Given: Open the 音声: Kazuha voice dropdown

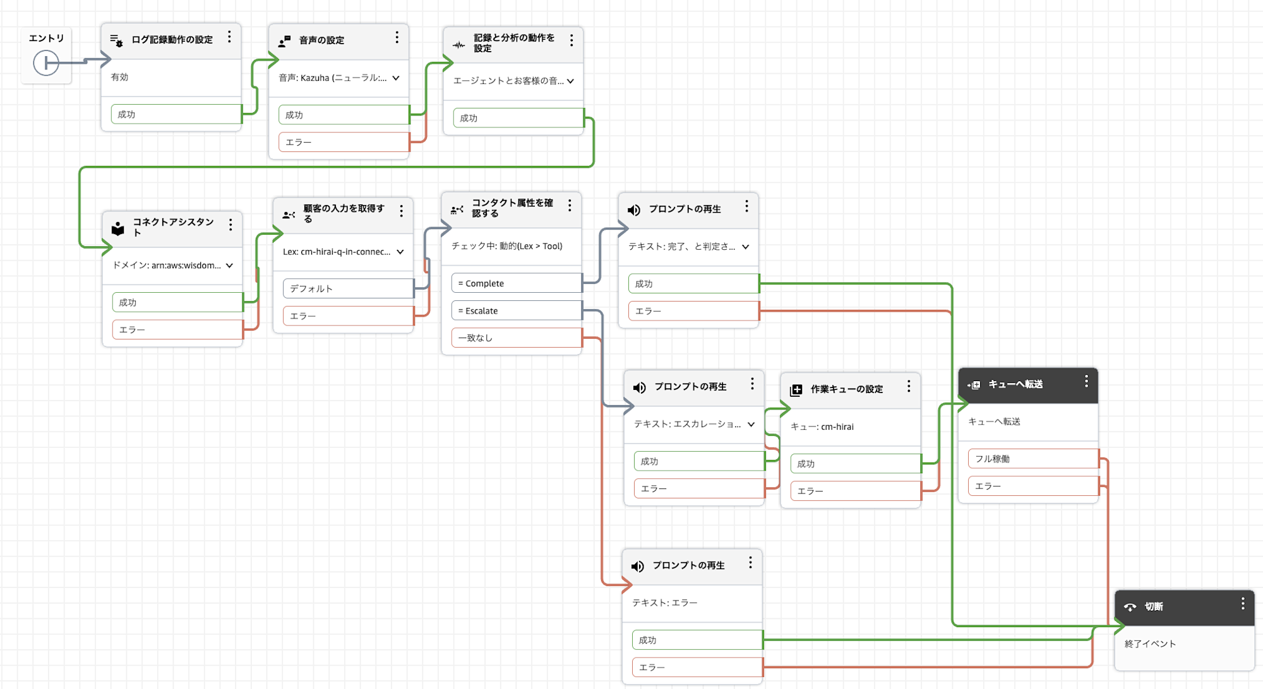Looking at the screenshot, I should click(396, 79).
